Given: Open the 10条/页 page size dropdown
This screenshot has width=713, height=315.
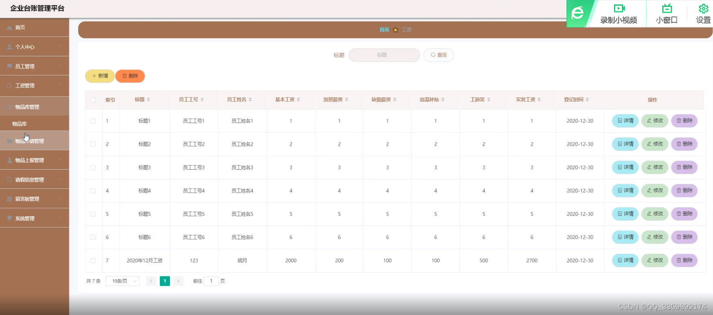Looking at the screenshot, I should click(x=123, y=281).
